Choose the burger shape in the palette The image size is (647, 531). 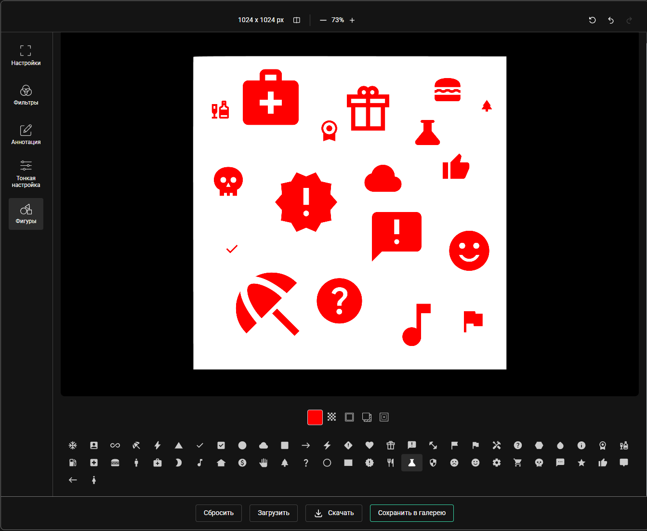tap(115, 463)
